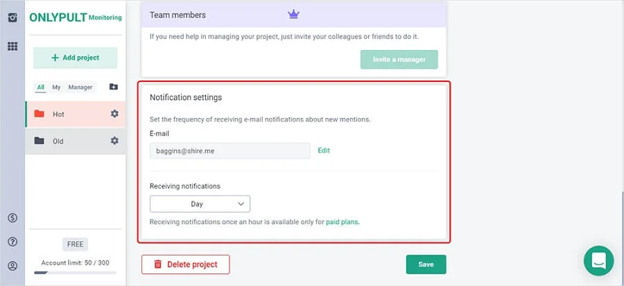The width and height of the screenshot is (624, 286).
Task: Open settings gear for Old folder
Action: tap(114, 141)
